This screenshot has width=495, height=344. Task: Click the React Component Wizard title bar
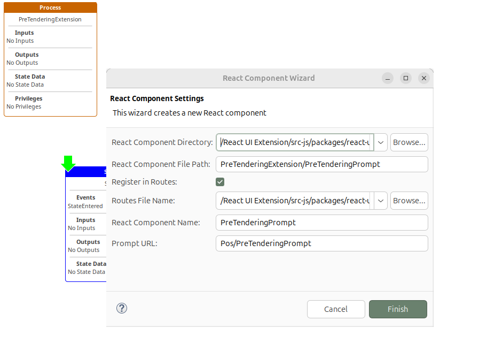click(269, 78)
